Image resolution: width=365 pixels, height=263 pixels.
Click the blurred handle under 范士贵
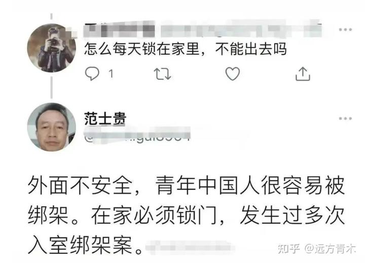click(x=137, y=135)
